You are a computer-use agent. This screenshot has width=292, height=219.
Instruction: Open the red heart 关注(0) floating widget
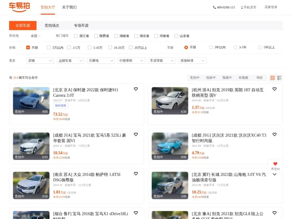(x=275, y=166)
